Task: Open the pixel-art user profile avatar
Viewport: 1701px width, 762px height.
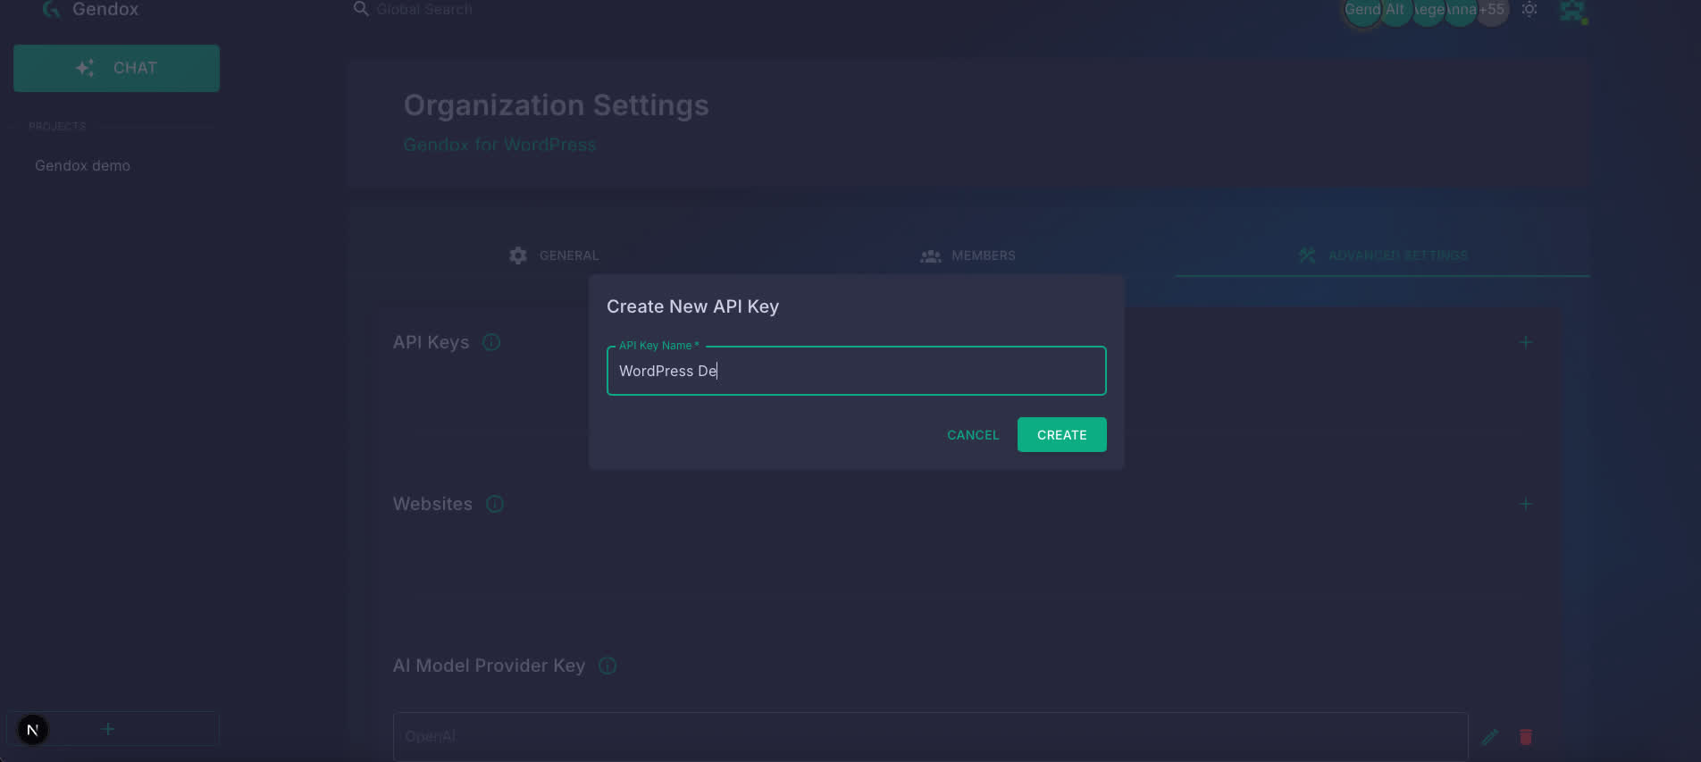Action: [1572, 11]
